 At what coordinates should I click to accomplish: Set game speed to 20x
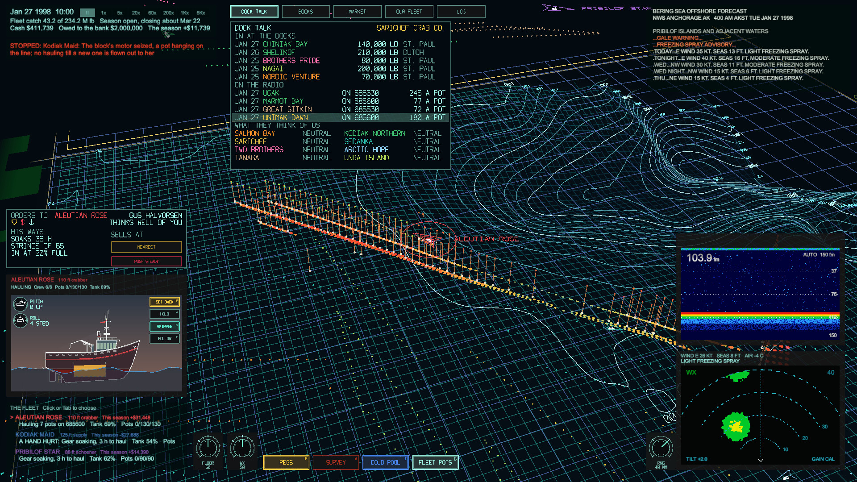(x=136, y=13)
